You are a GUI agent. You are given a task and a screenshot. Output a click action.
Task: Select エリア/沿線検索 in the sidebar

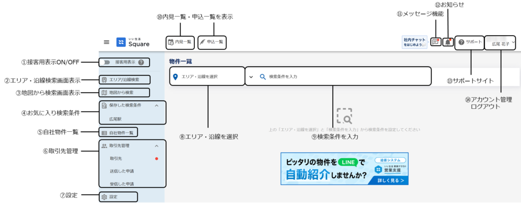pos(124,80)
